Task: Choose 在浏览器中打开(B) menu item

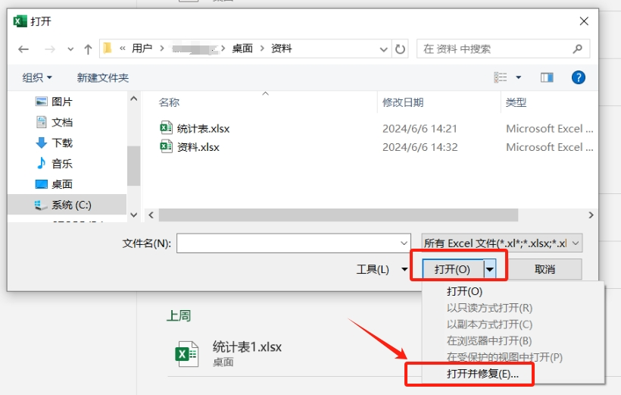Action: point(489,340)
